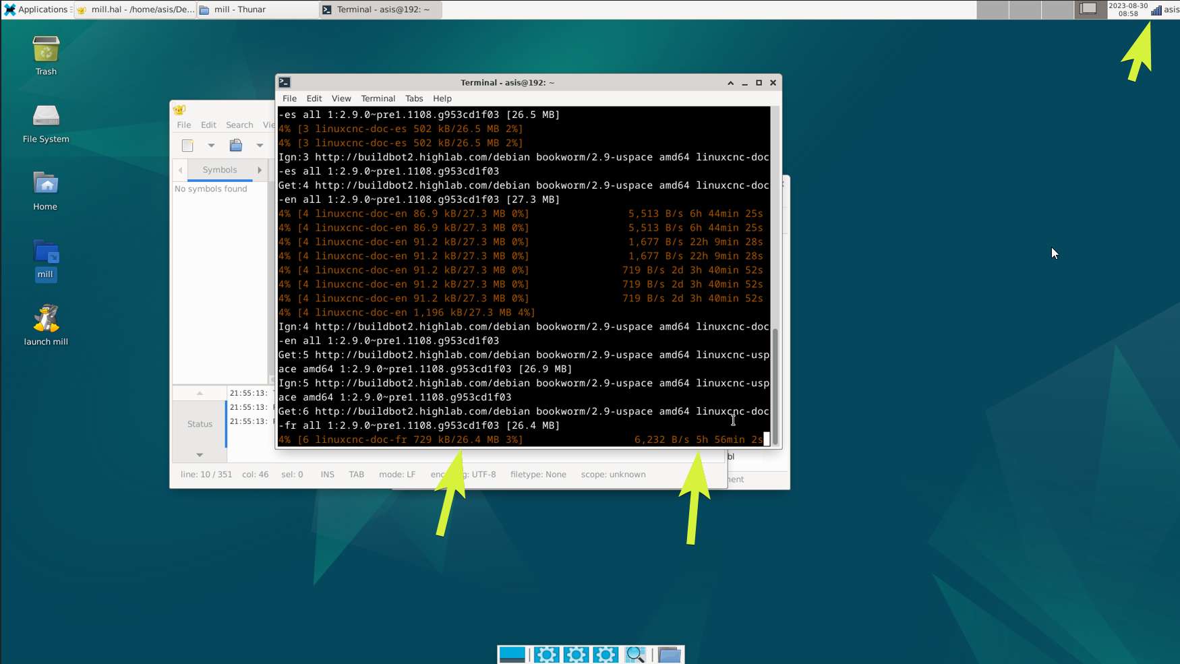The width and height of the screenshot is (1180, 664).
Task: Expand the Open file dropdown arrow in Geany
Action: (x=260, y=146)
